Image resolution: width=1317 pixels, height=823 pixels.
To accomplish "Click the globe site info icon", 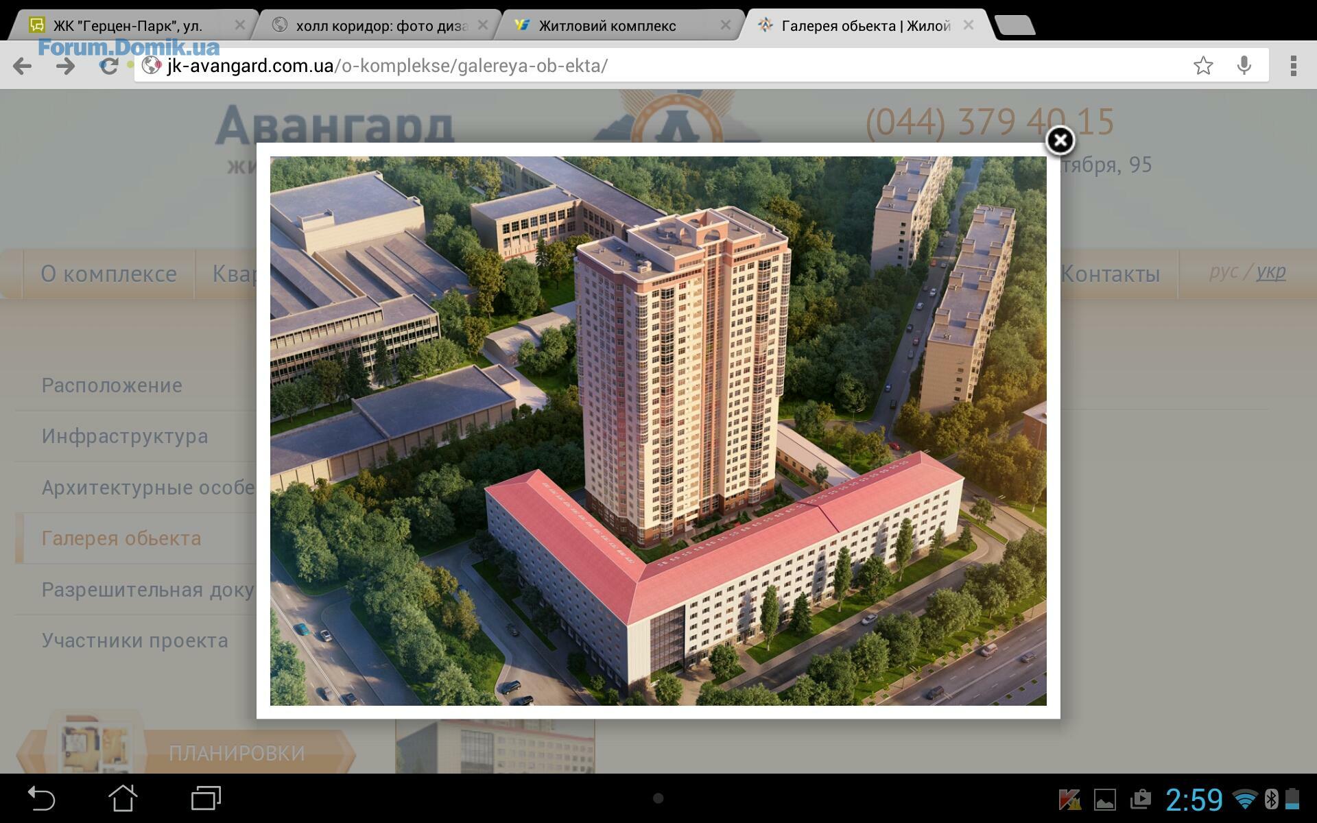I will [151, 66].
